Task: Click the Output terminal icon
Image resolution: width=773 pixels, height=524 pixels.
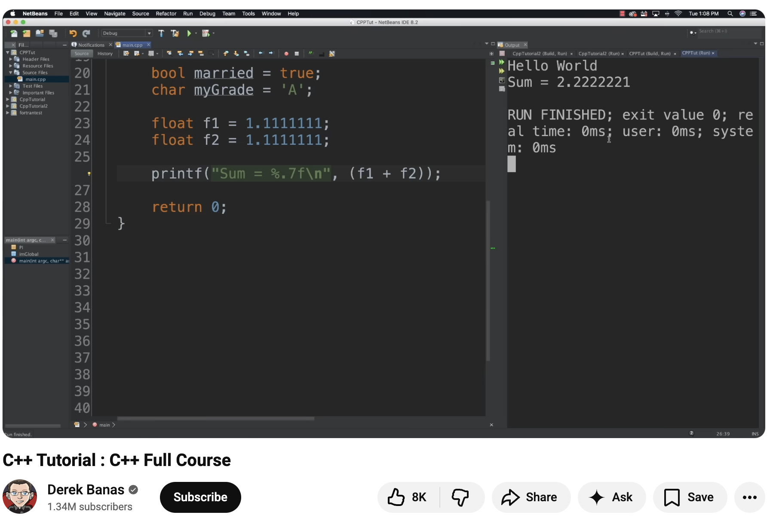Action: [x=501, y=80]
